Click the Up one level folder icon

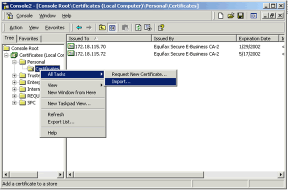[x=102, y=27]
